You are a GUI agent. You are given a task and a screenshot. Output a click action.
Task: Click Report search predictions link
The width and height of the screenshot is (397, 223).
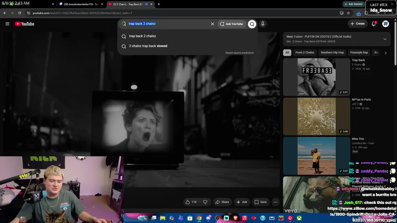click(x=239, y=53)
